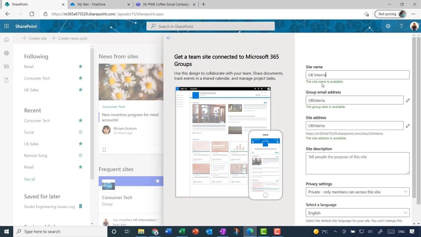Image resolution: width=421 pixels, height=237 pixels.
Task: Unfollow UK Sales under Following
Action: 80,90
